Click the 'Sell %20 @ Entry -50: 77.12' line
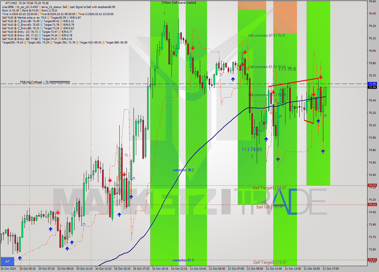This screenshot has height=272, width=379. [37, 35]
